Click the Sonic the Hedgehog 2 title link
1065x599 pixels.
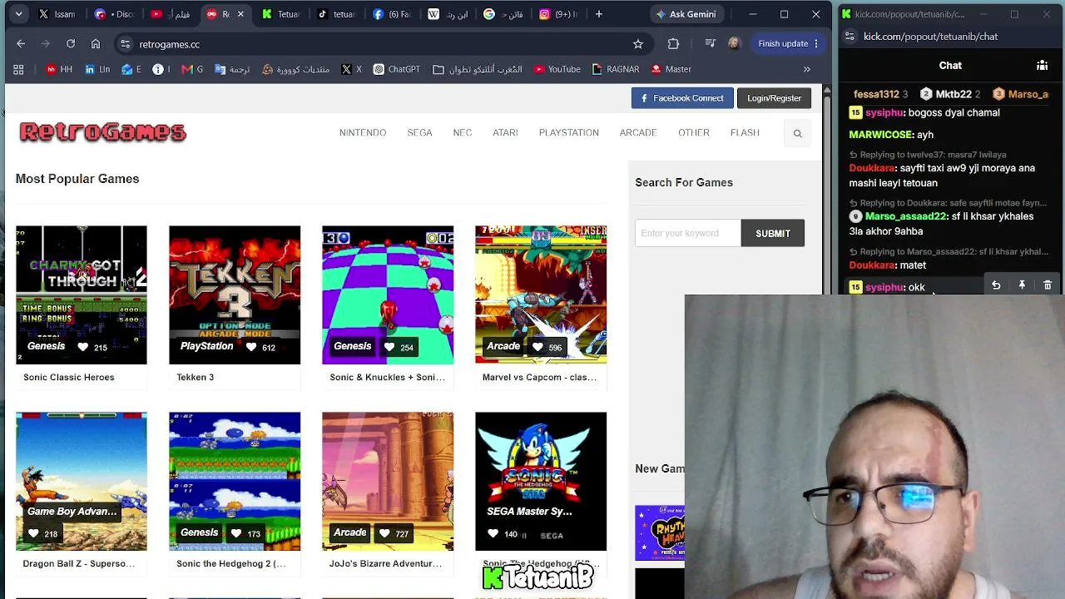pyautogui.click(x=230, y=563)
